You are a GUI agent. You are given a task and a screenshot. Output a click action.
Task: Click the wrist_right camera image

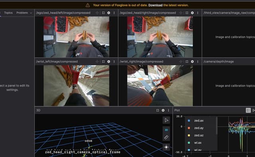coord(160,86)
